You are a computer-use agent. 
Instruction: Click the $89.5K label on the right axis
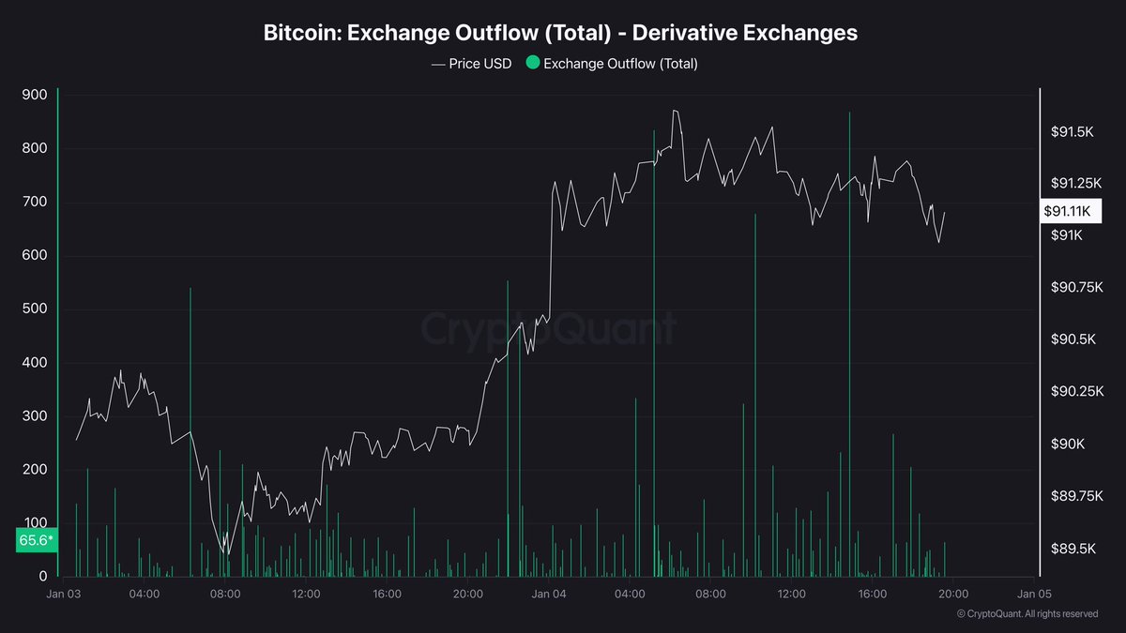coord(1072,548)
